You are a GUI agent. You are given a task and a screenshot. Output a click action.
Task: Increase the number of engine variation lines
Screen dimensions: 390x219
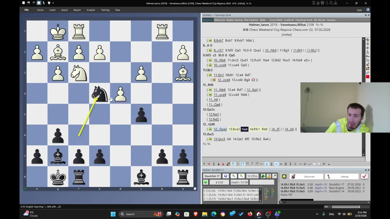point(234,176)
